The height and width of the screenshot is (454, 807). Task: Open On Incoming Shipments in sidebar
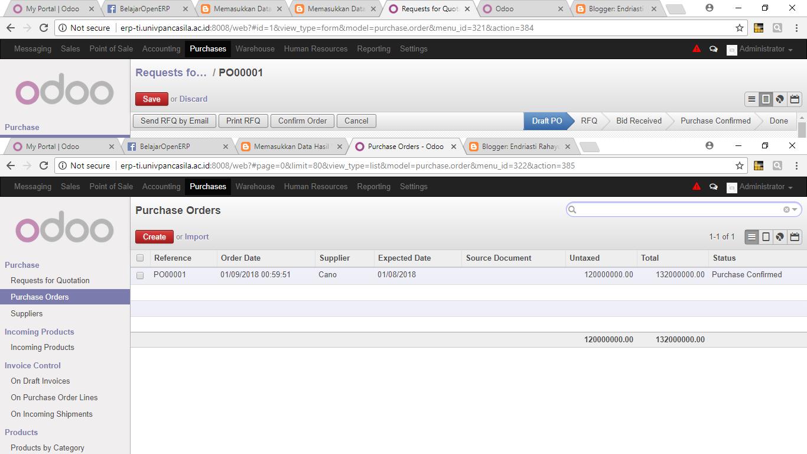[51, 414]
